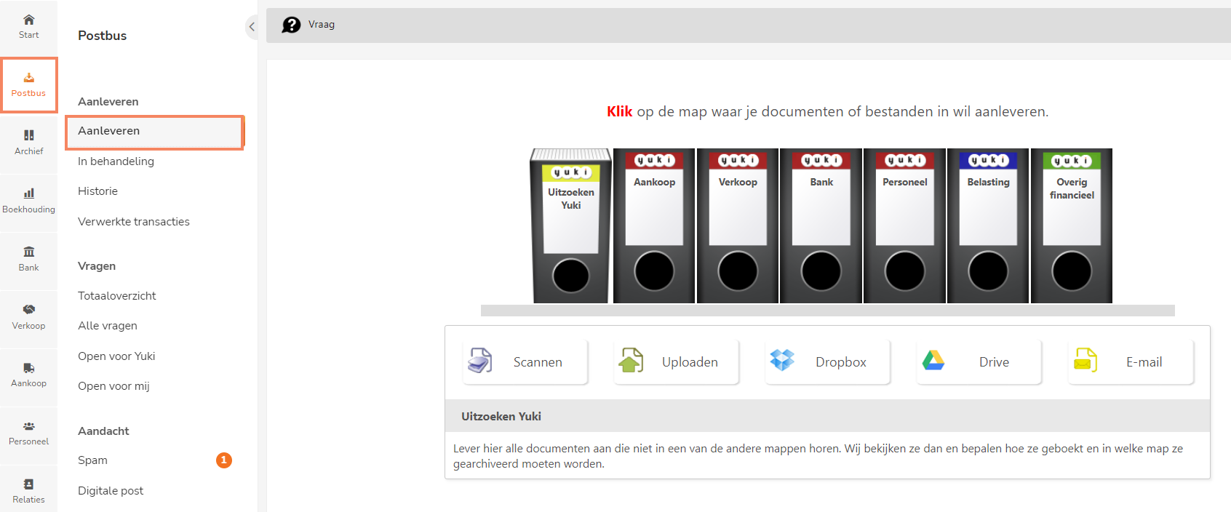The width and height of the screenshot is (1231, 512).
Task: Click the Uploaden button label
Action: pyautogui.click(x=690, y=362)
